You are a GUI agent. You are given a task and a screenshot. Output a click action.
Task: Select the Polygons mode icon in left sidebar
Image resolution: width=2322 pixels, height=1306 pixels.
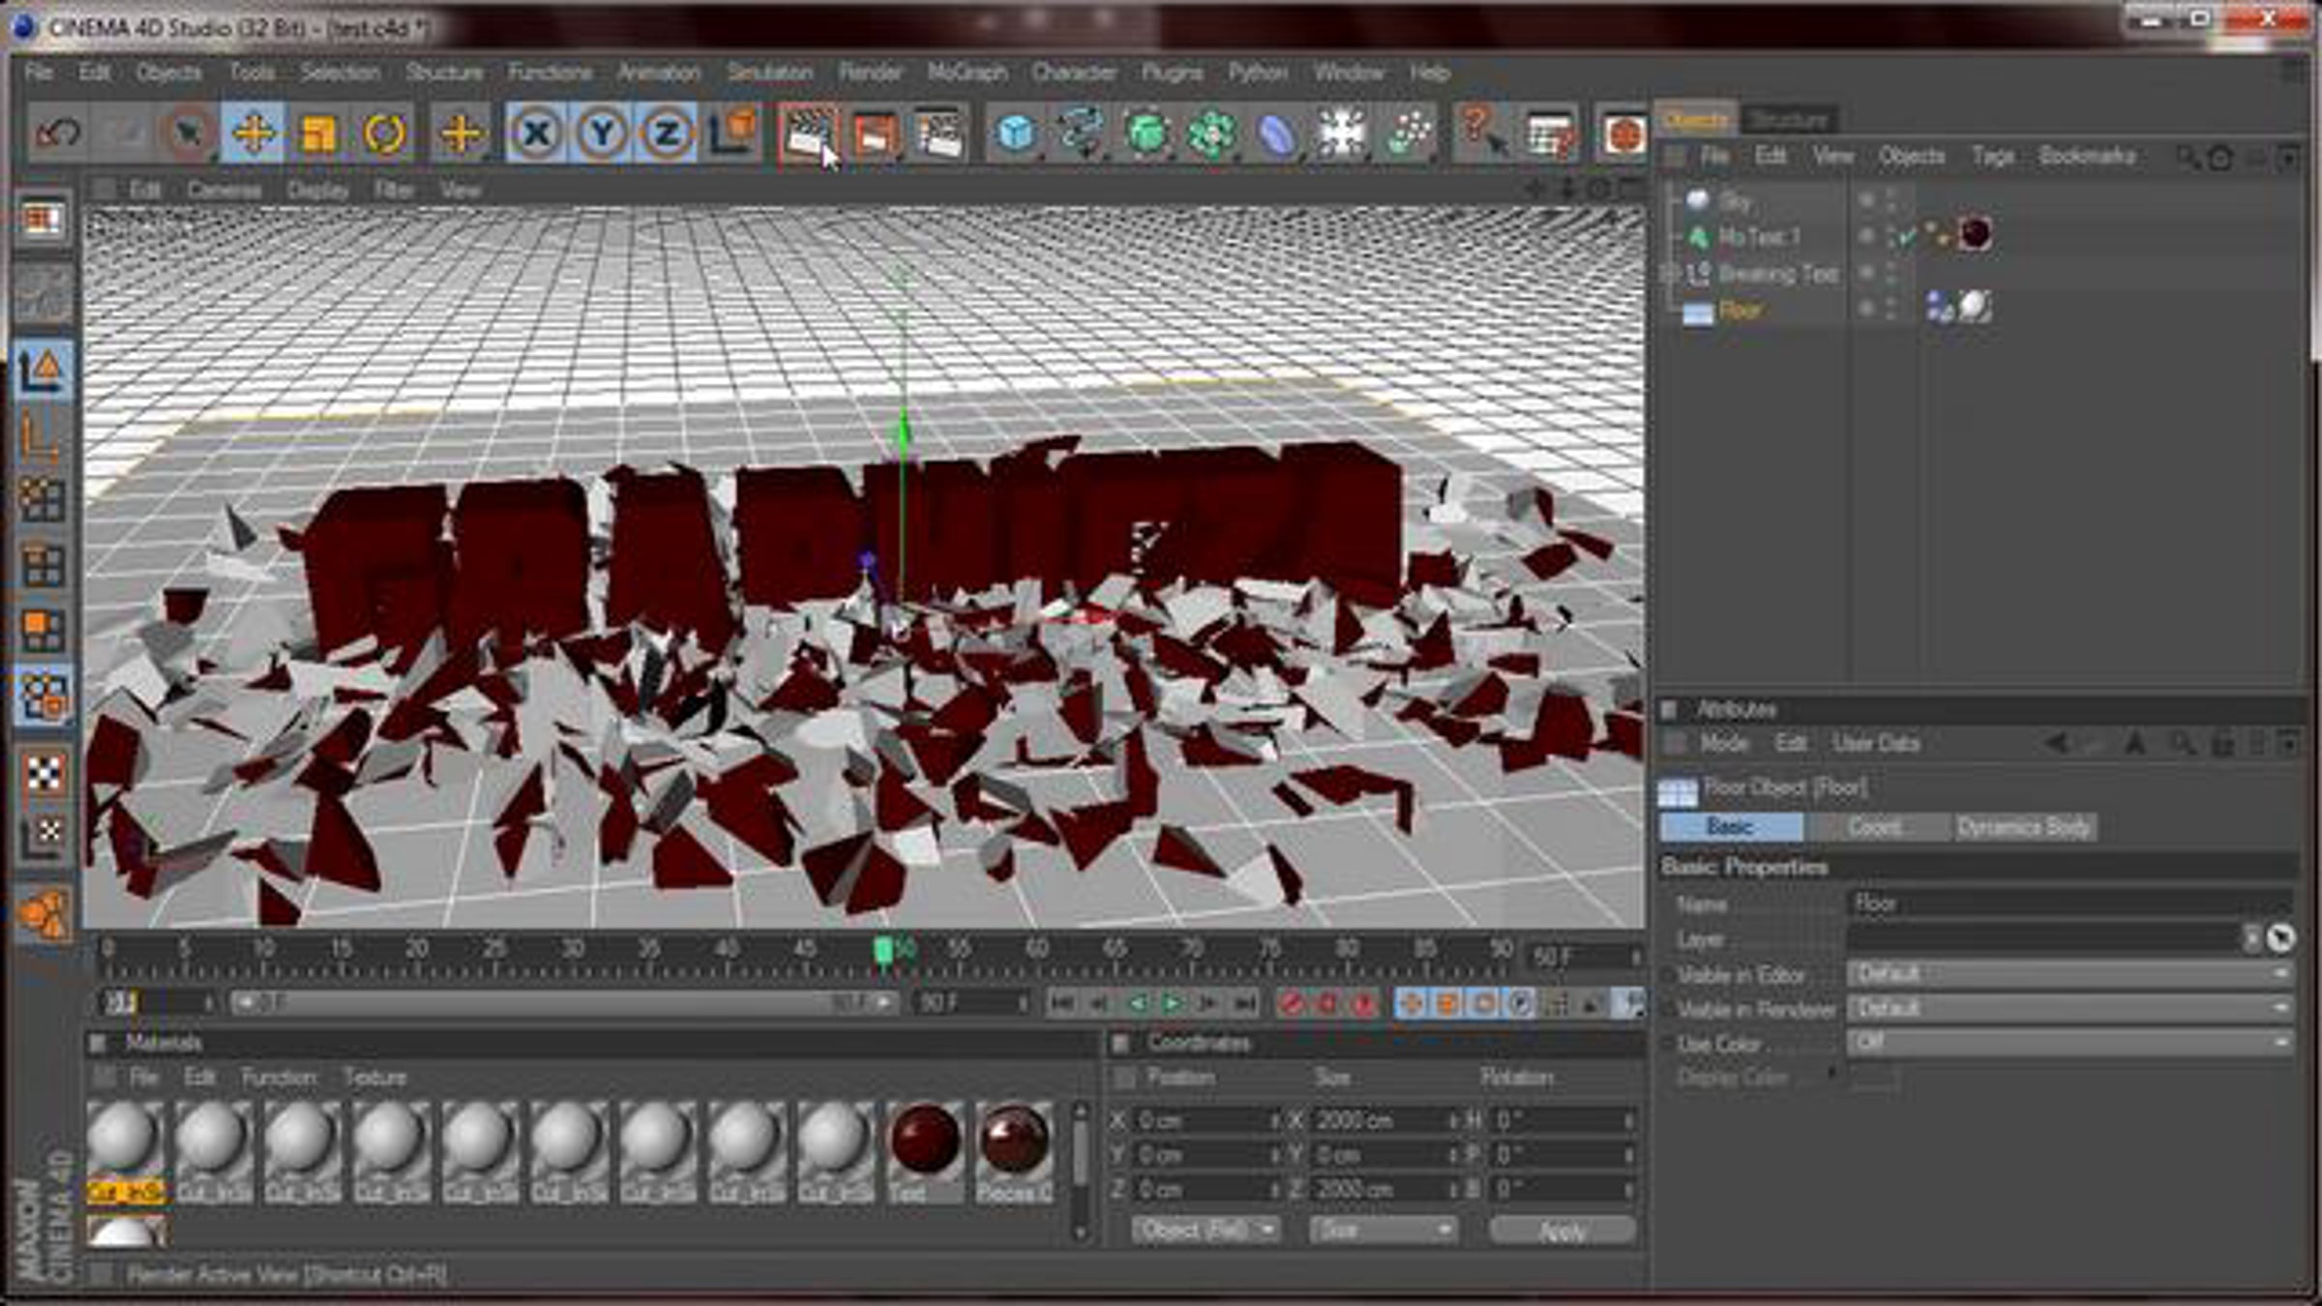tap(43, 631)
